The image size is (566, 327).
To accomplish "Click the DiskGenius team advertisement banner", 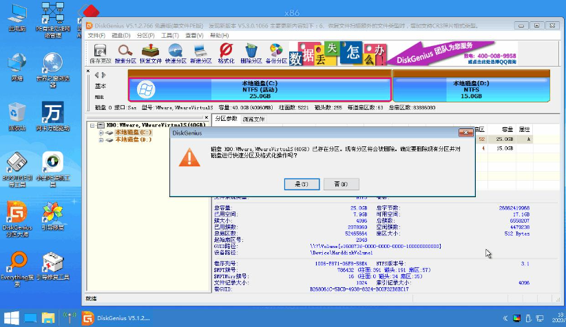I will [452, 54].
